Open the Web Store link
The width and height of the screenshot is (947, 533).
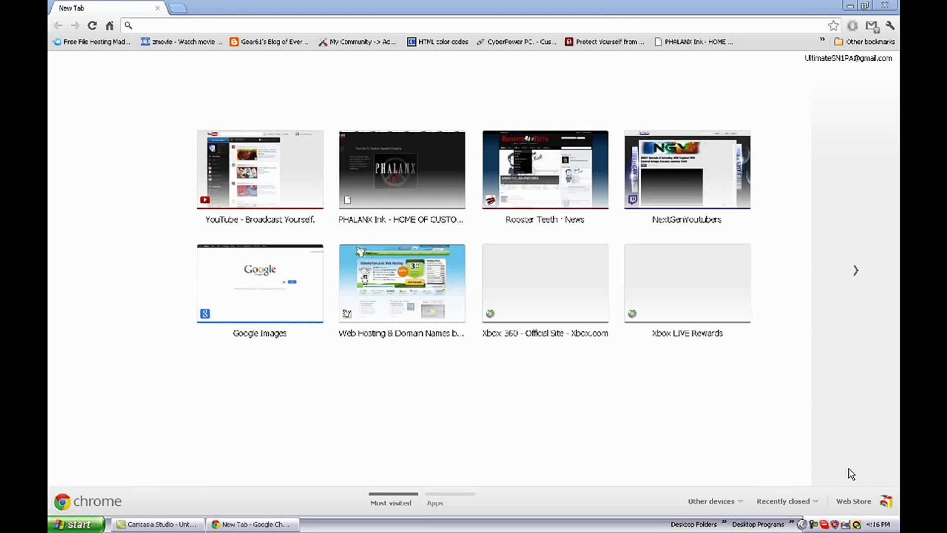[x=853, y=501]
